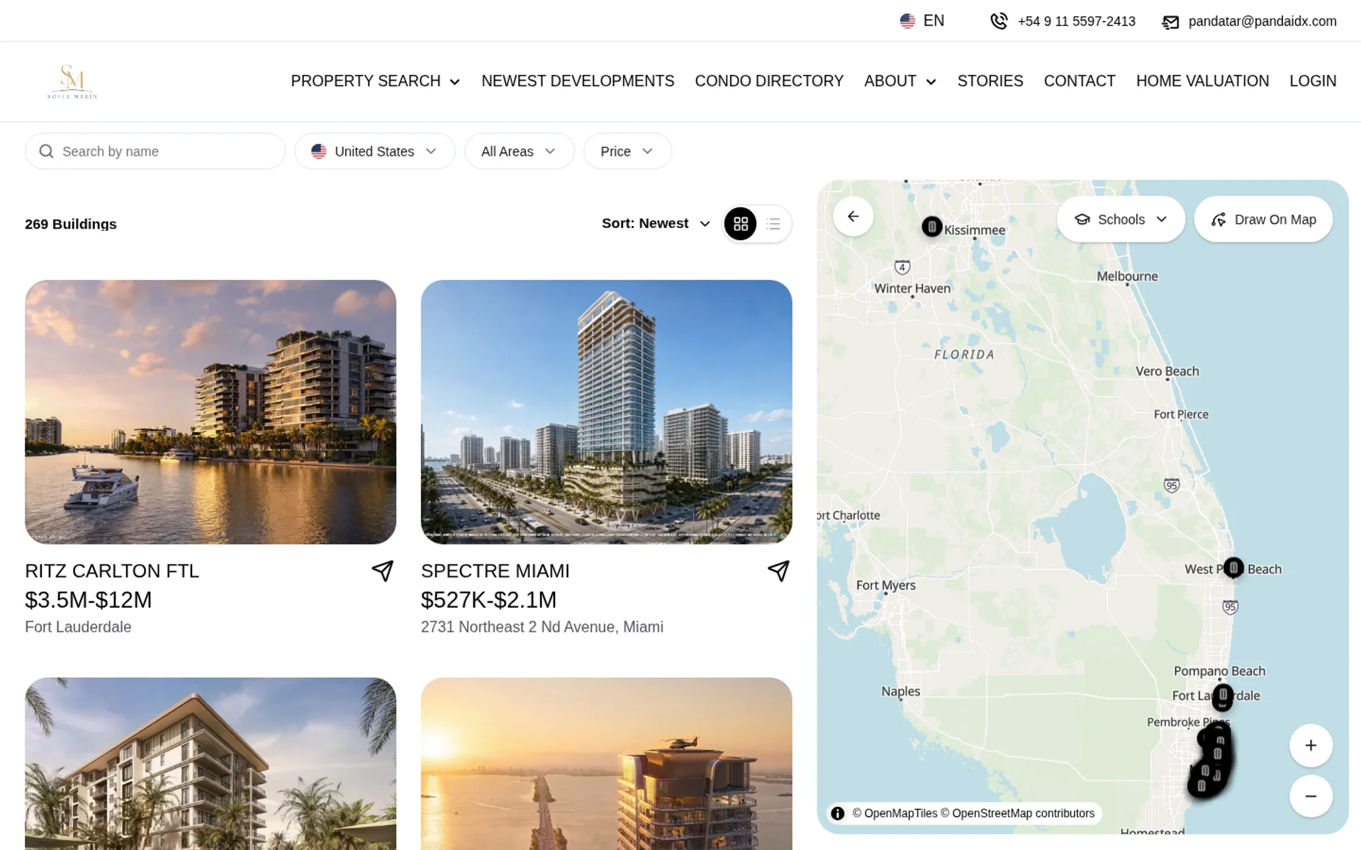Open the sunset helipad tower photo
1361x850 pixels.
pos(607,764)
